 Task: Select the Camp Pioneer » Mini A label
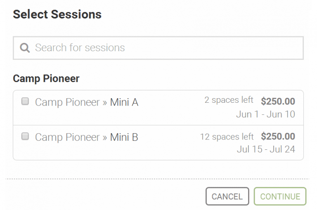click(x=86, y=102)
